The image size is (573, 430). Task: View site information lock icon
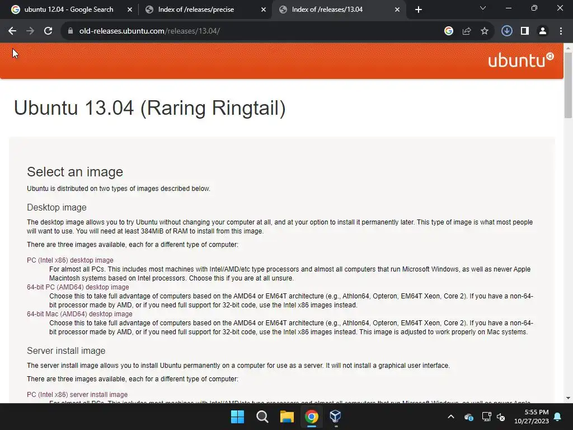tap(71, 31)
